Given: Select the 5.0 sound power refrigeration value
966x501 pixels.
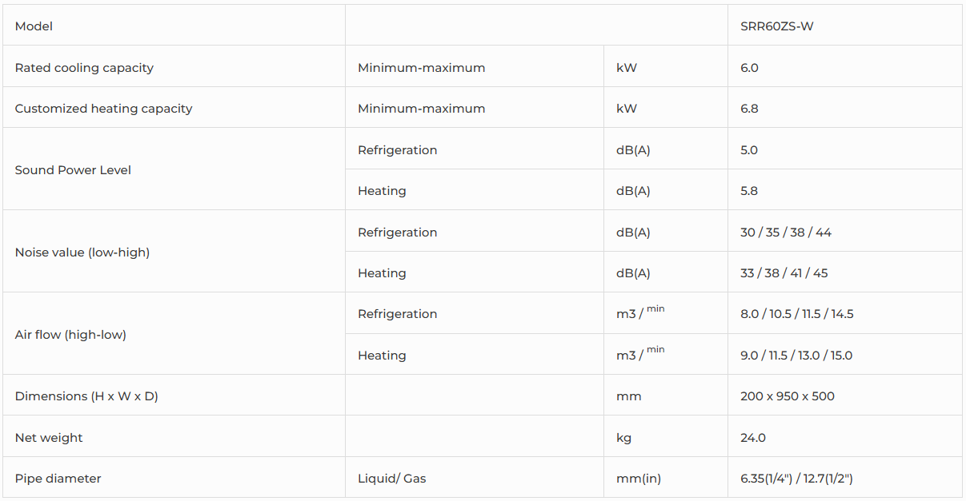Looking at the screenshot, I should click(x=749, y=150).
